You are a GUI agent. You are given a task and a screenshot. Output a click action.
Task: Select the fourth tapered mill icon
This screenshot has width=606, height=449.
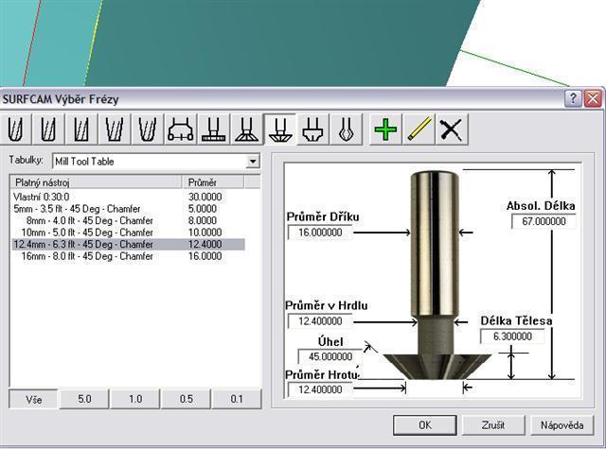[x=115, y=130]
